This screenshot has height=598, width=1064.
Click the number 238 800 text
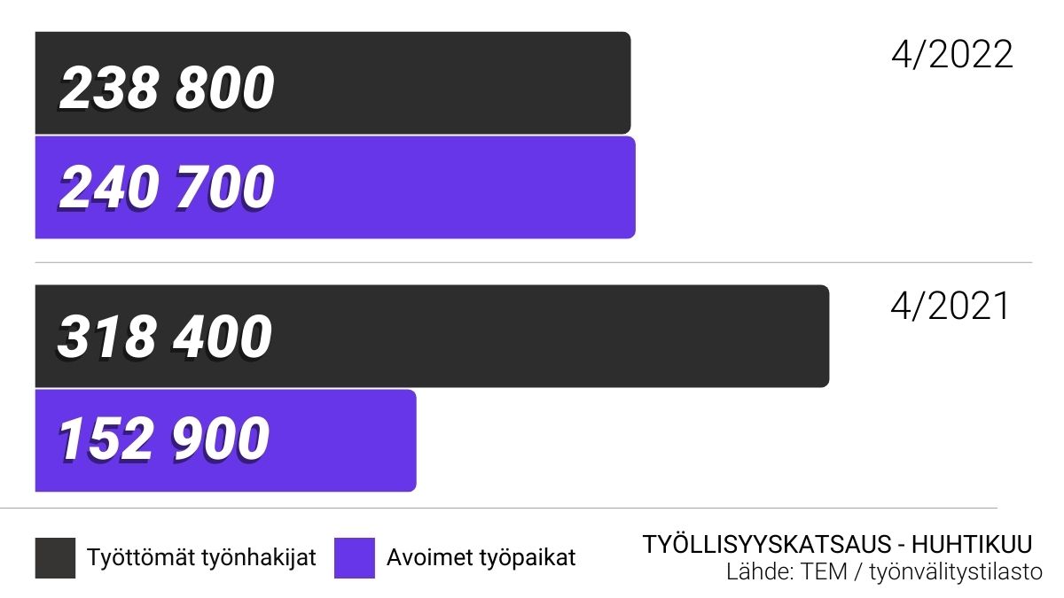(167, 89)
